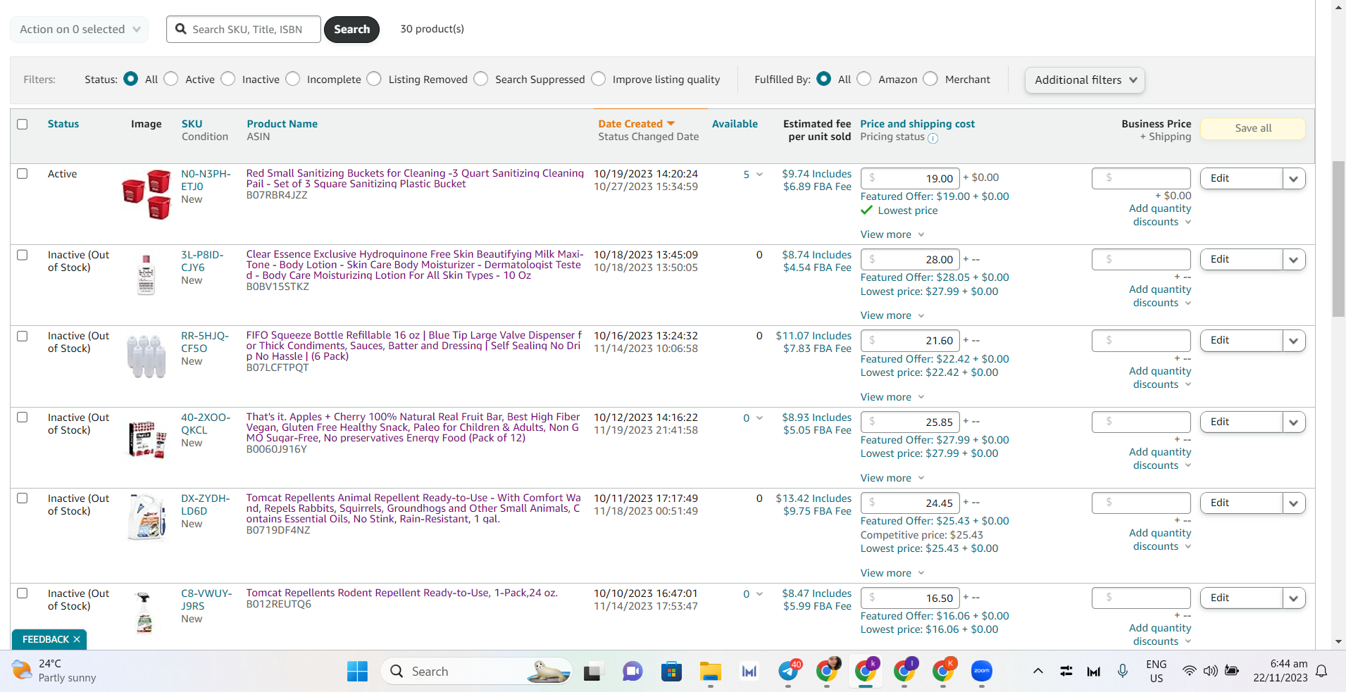
Task: Choose the Inactive status filter radio
Action: click(228, 79)
